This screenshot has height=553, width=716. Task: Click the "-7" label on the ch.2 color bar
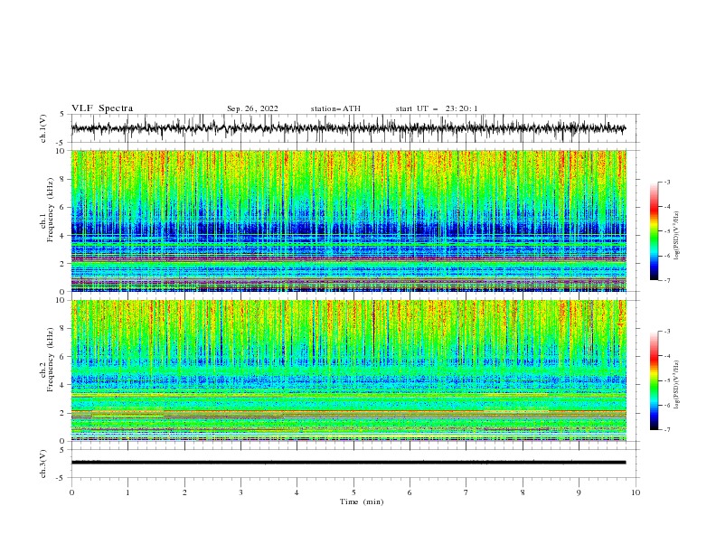pos(666,429)
